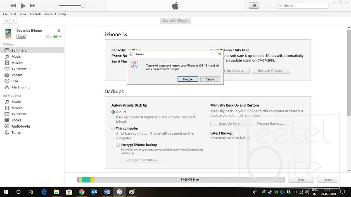Click the Devesh's iPhone tab button

175,21
